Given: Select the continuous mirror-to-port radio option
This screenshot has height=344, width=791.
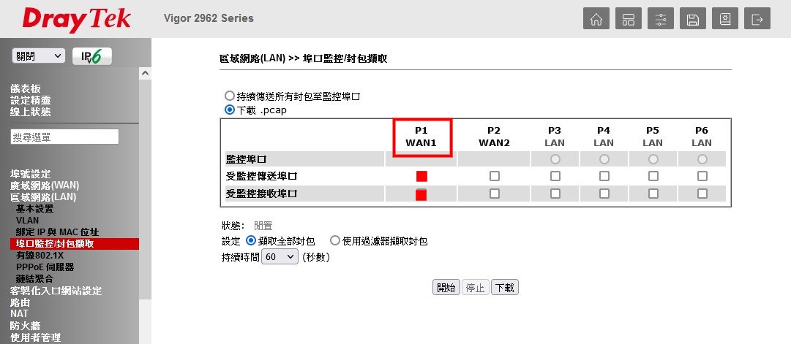Looking at the screenshot, I should coord(230,96).
